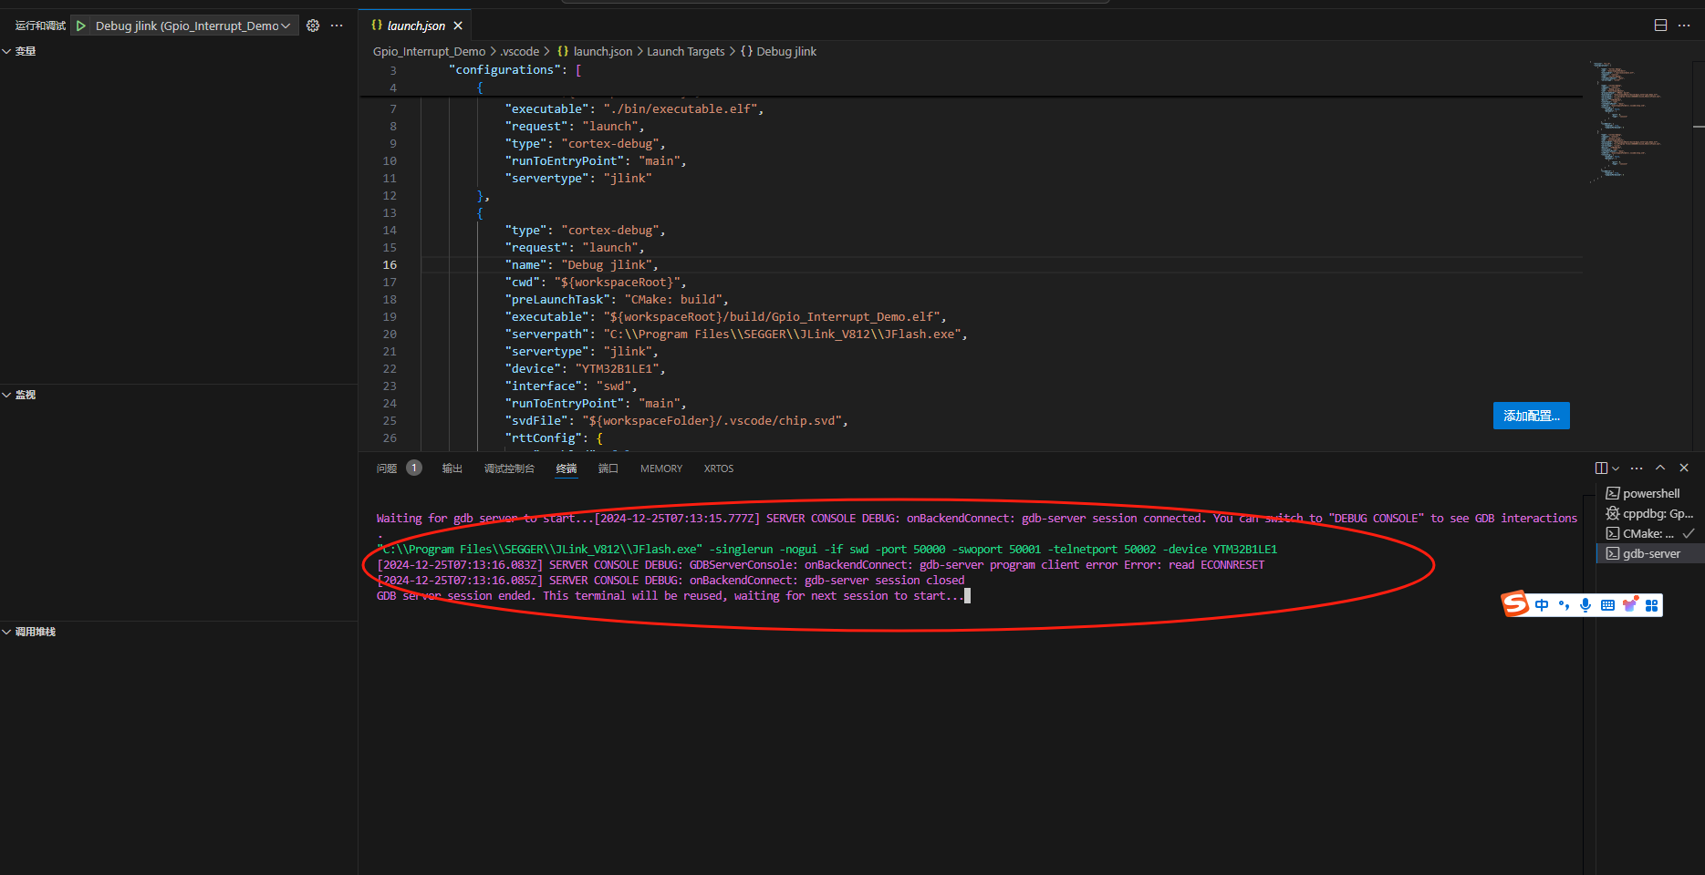Open launch.json via the gear icon
The height and width of the screenshot is (875, 1705).
pos(313,26)
